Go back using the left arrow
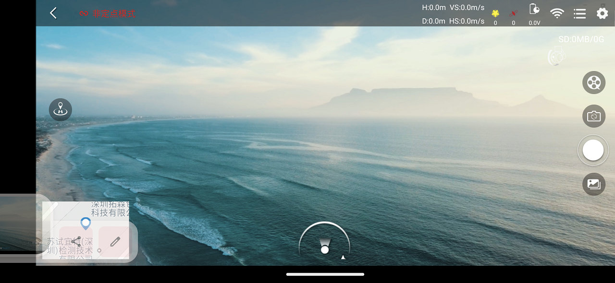615x283 pixels. pyautogui.click(x=53, y=13)
